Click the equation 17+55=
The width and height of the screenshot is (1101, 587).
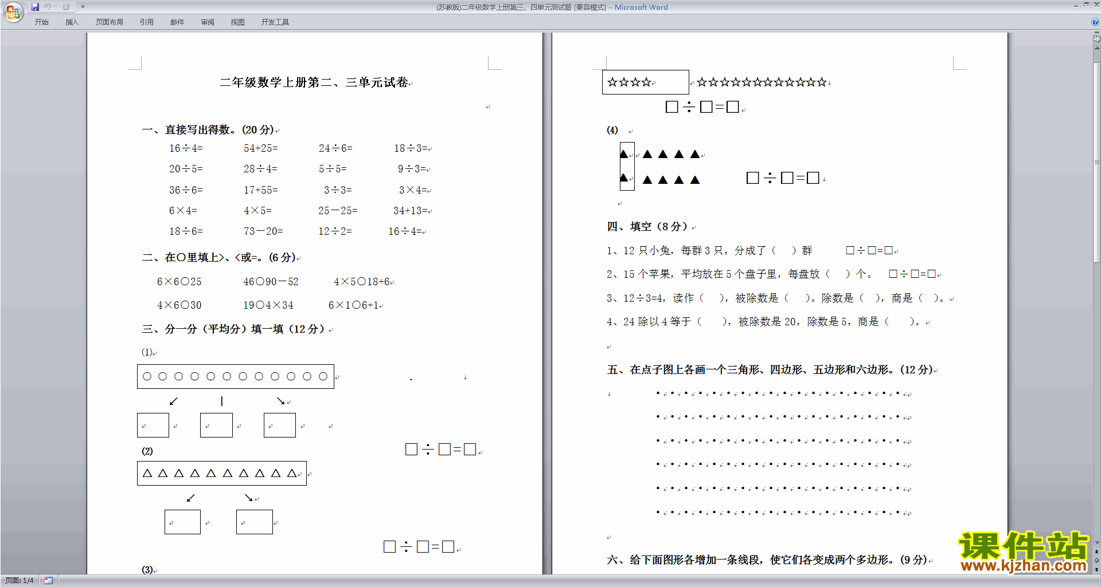[x=261, y=190]
